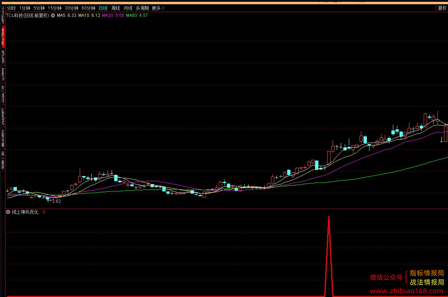Screen dimensions: 448x297
Task: Switch to the 分时 tab
Action: (11, 8)
